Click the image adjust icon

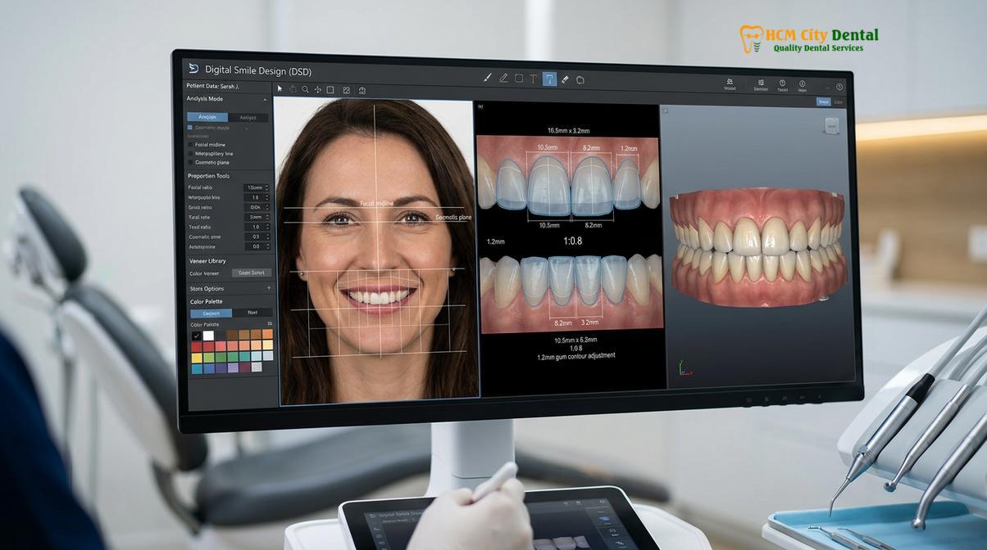[346, 90]
